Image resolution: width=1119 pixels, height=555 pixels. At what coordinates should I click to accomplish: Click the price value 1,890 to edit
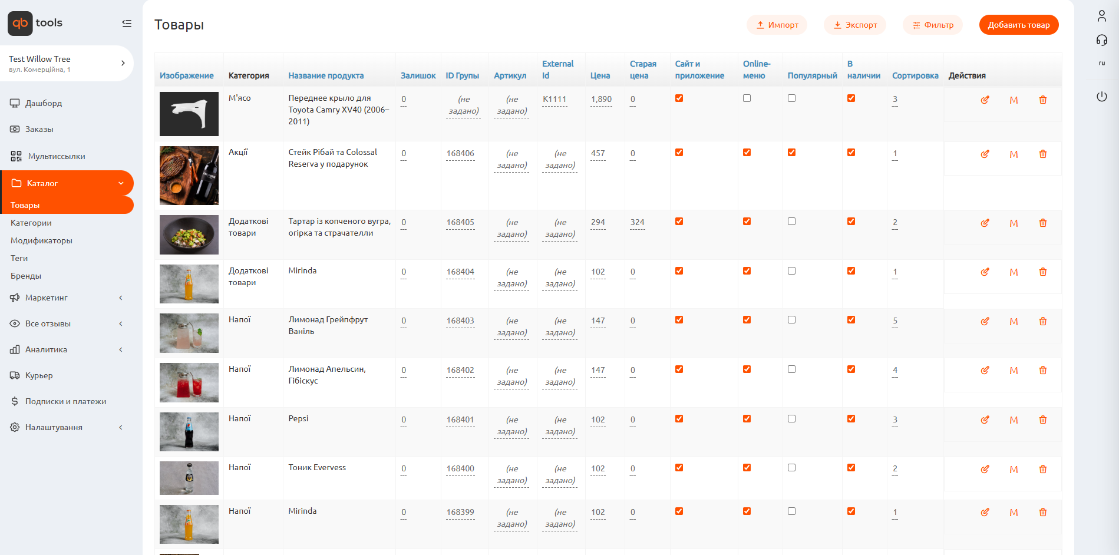tap(601, 100)
